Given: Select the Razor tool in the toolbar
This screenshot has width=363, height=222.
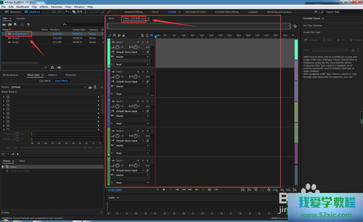Looking at the screenshot, I should pyautogui.click(x=74, y=12).
